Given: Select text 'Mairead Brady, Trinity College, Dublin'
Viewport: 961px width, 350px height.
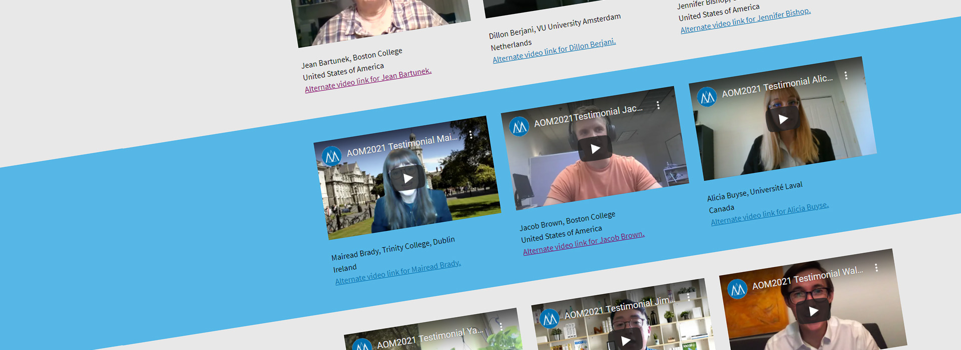Looking at the screenshot, I should point(393,248).
